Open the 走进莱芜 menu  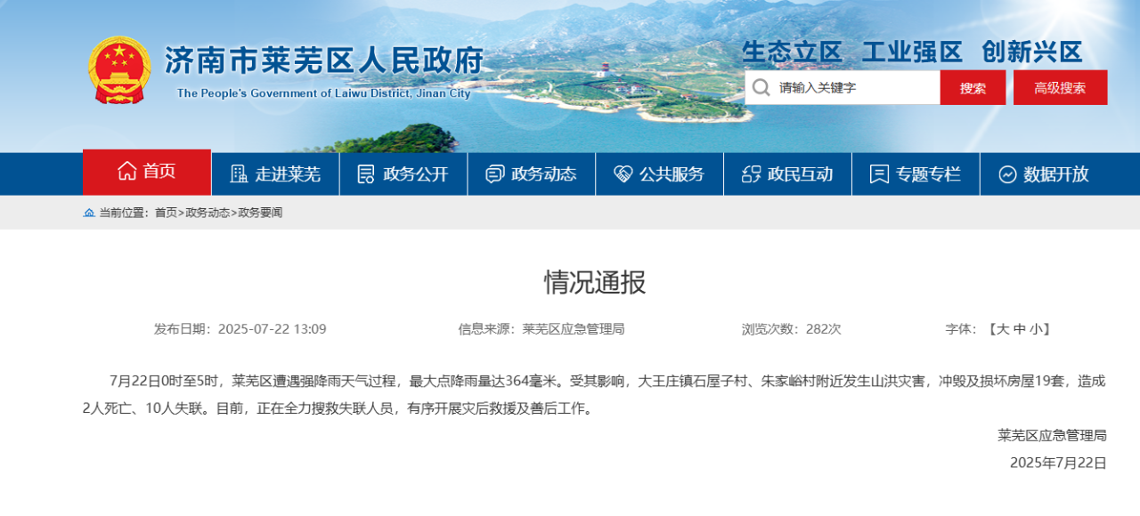point(275,174)
